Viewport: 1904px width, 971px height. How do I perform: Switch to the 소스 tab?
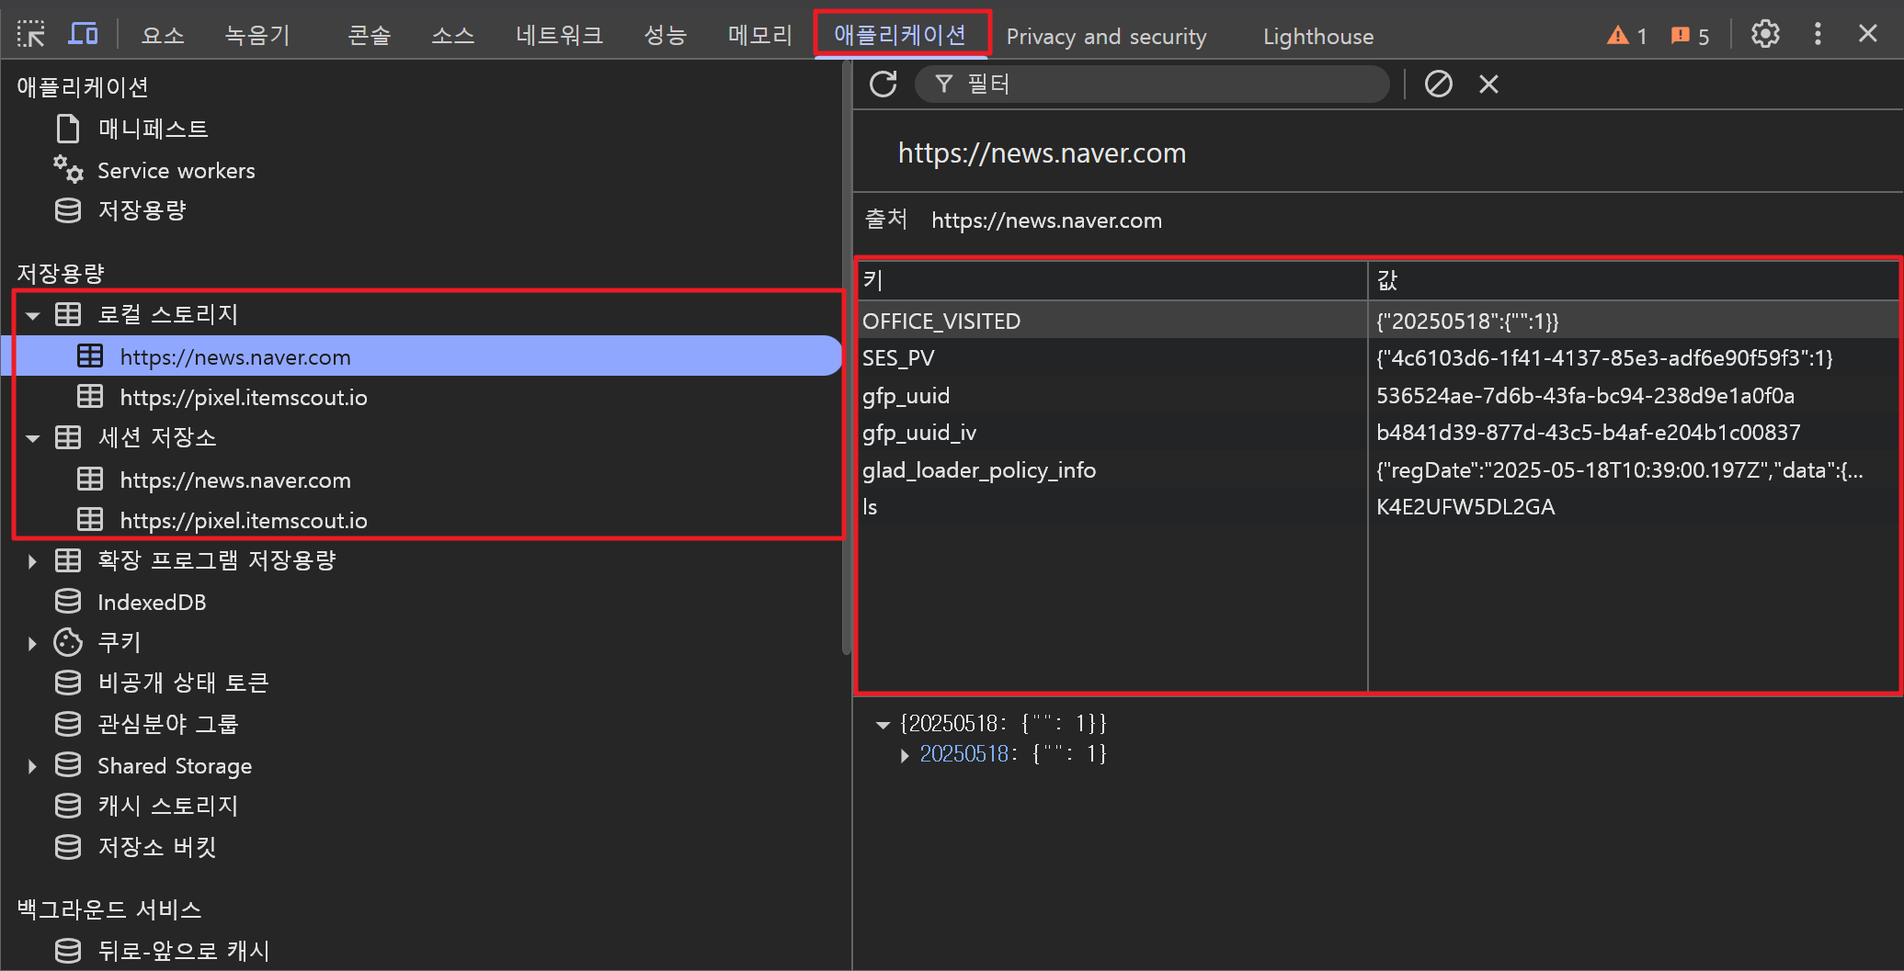[x=453, y=36]
